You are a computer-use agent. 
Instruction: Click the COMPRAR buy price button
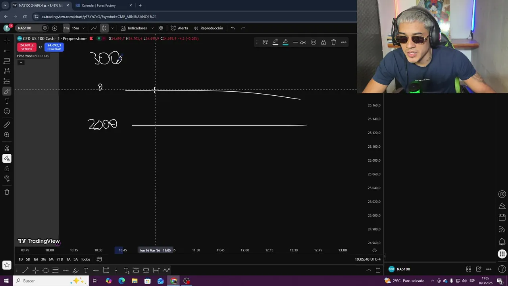tap(54, 47)
